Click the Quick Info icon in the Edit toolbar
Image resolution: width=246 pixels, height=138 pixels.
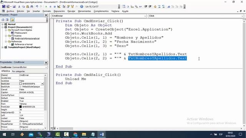[132, 7]
